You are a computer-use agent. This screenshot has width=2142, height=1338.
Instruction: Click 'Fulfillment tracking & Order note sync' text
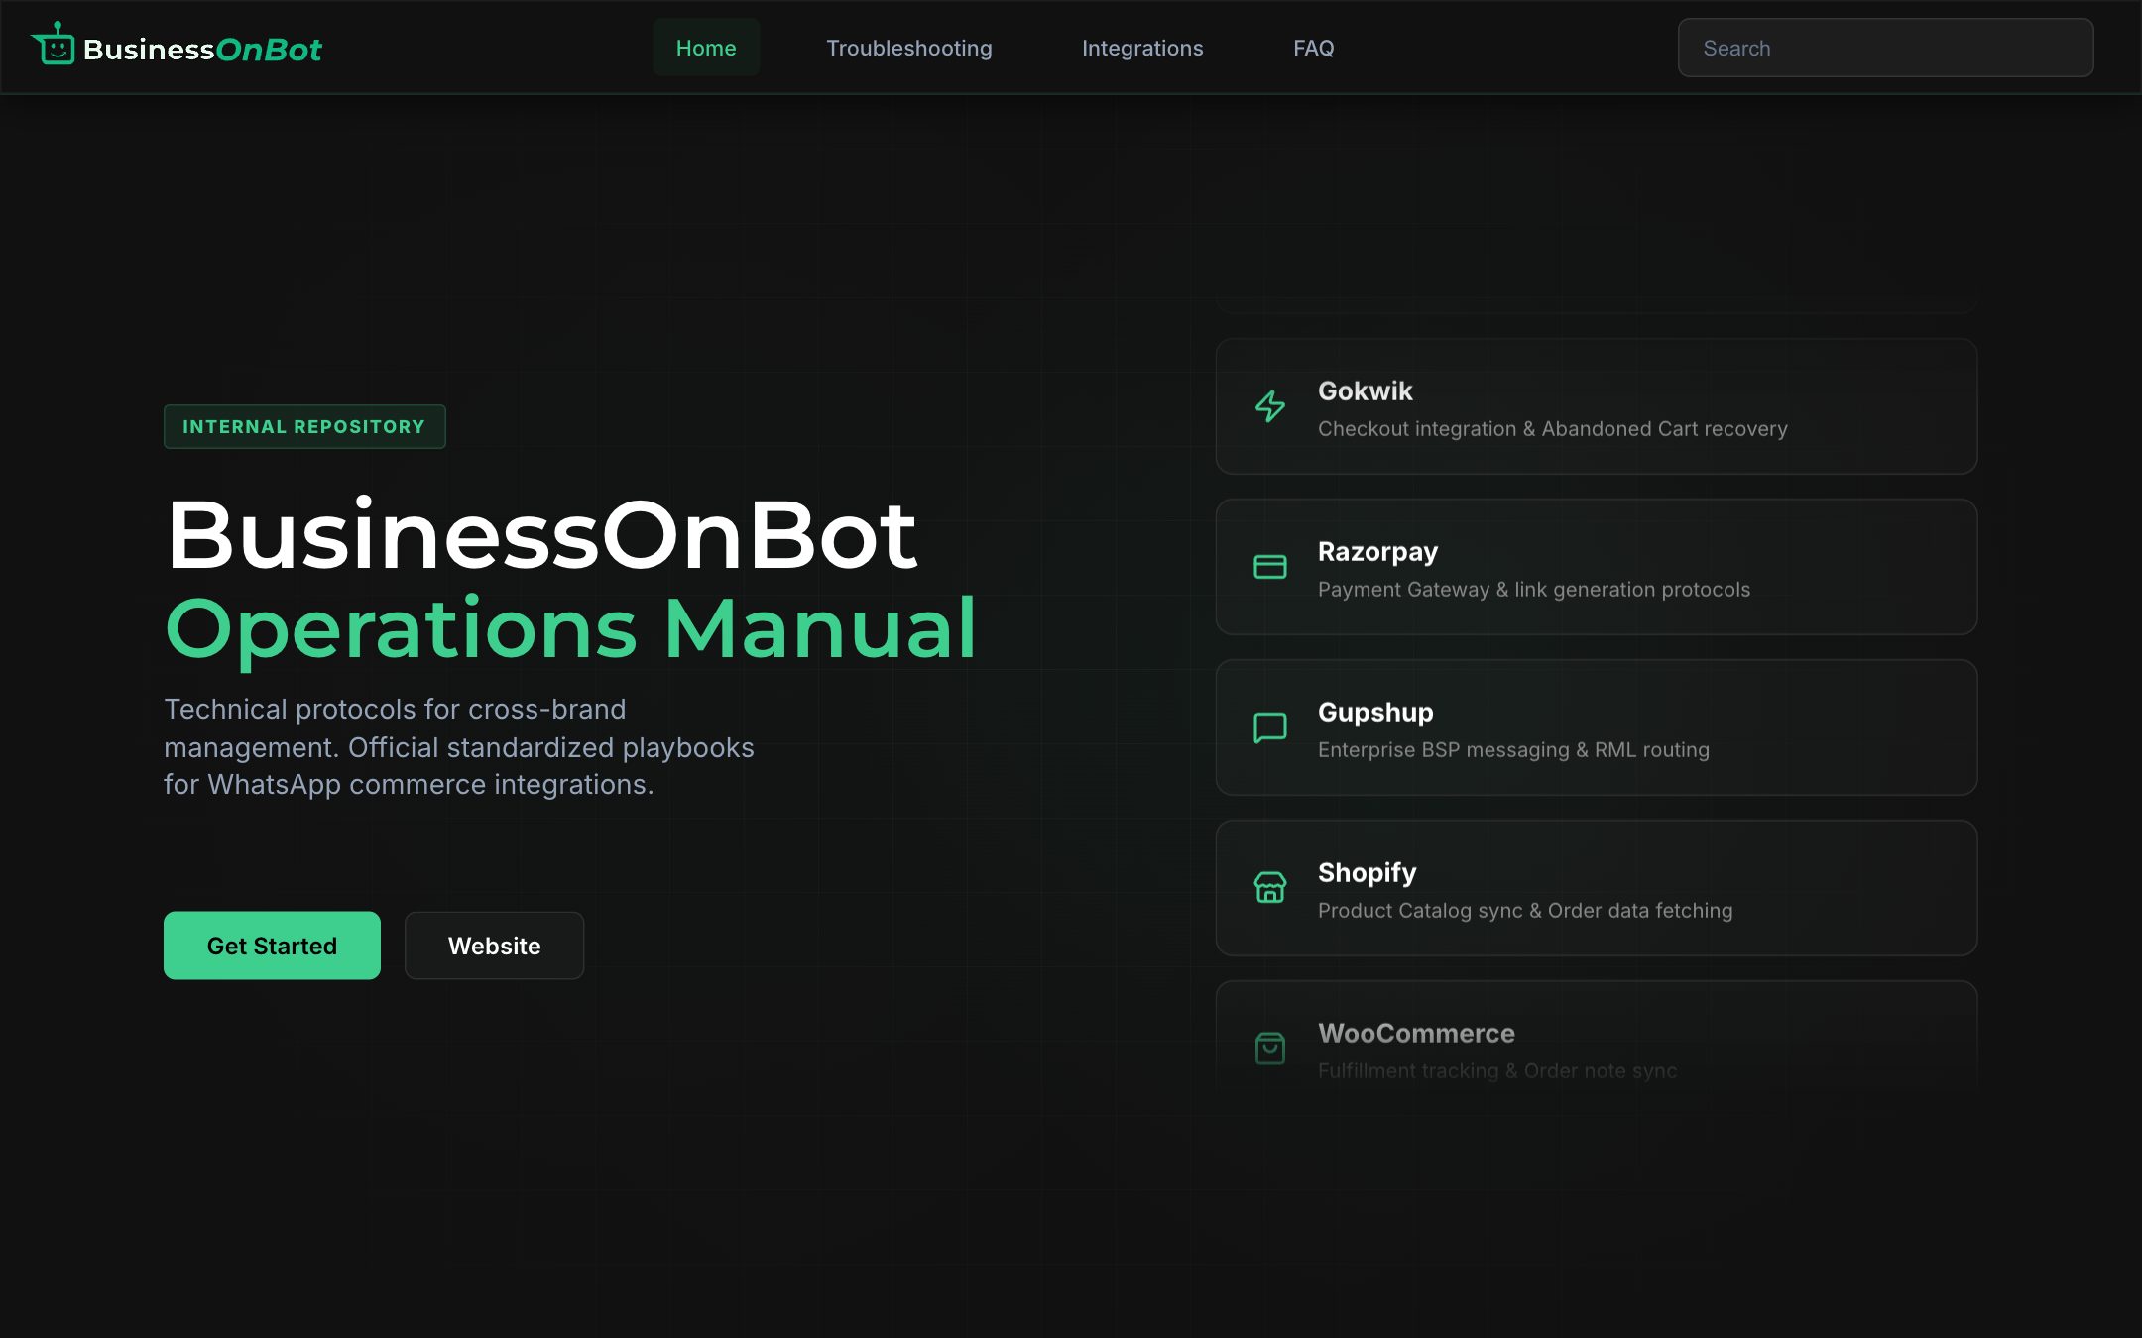click(1497, 1071)
